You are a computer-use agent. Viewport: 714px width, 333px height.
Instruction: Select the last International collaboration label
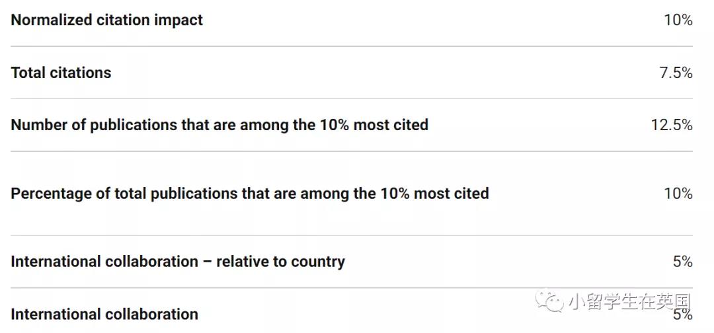[104, 314]
